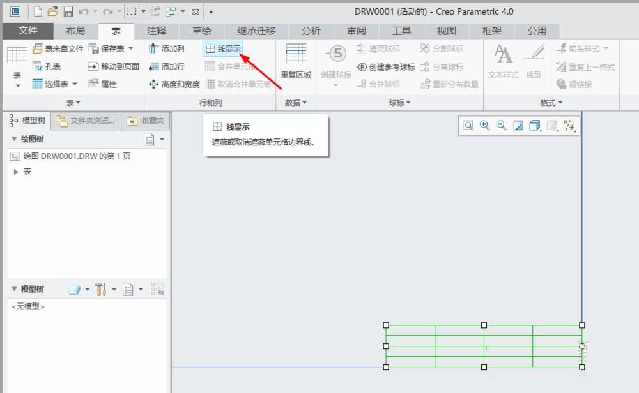Zoom out using the magnifier minus icon
The height and width of the screenshot is (393, 639).
click(500, 126)
